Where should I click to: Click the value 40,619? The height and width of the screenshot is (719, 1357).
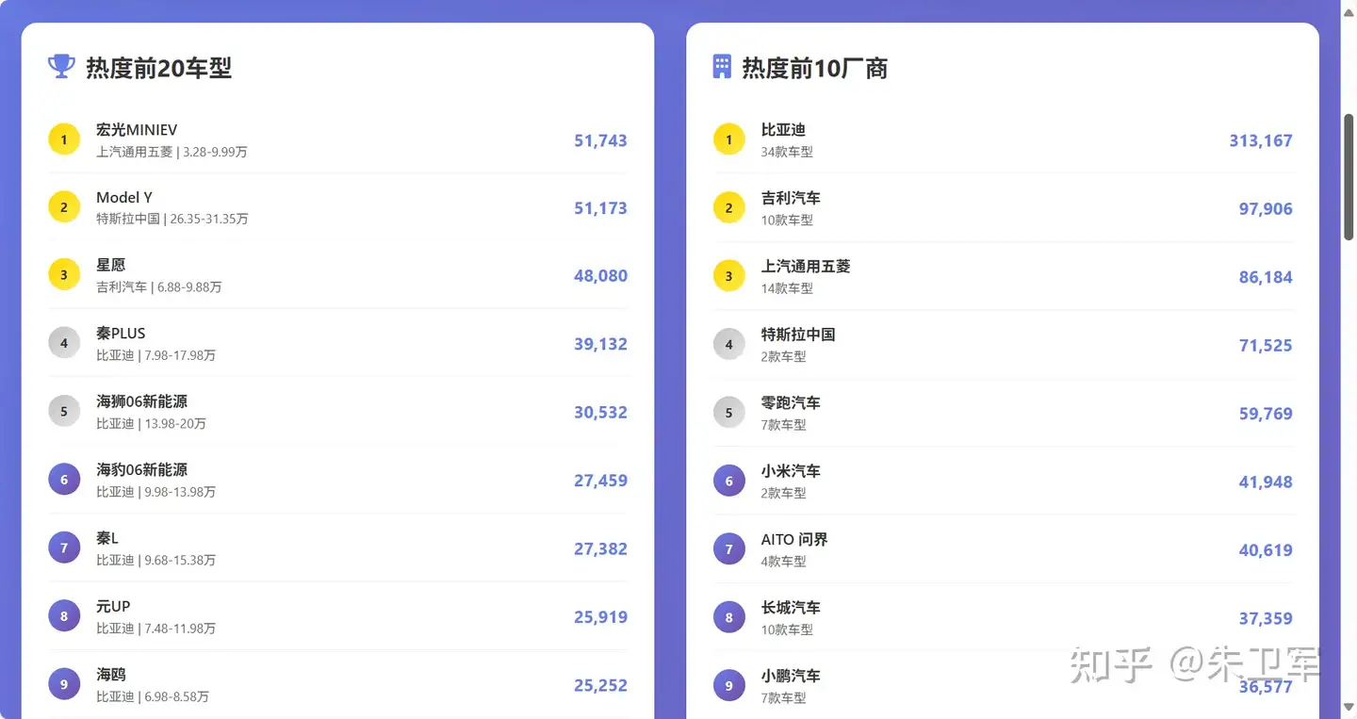pos(1266,550)
